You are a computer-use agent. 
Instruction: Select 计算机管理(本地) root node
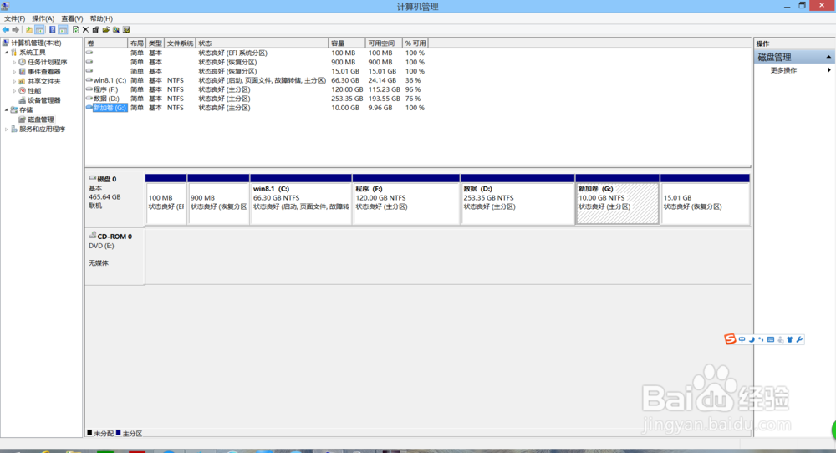[x=36, y=43]
